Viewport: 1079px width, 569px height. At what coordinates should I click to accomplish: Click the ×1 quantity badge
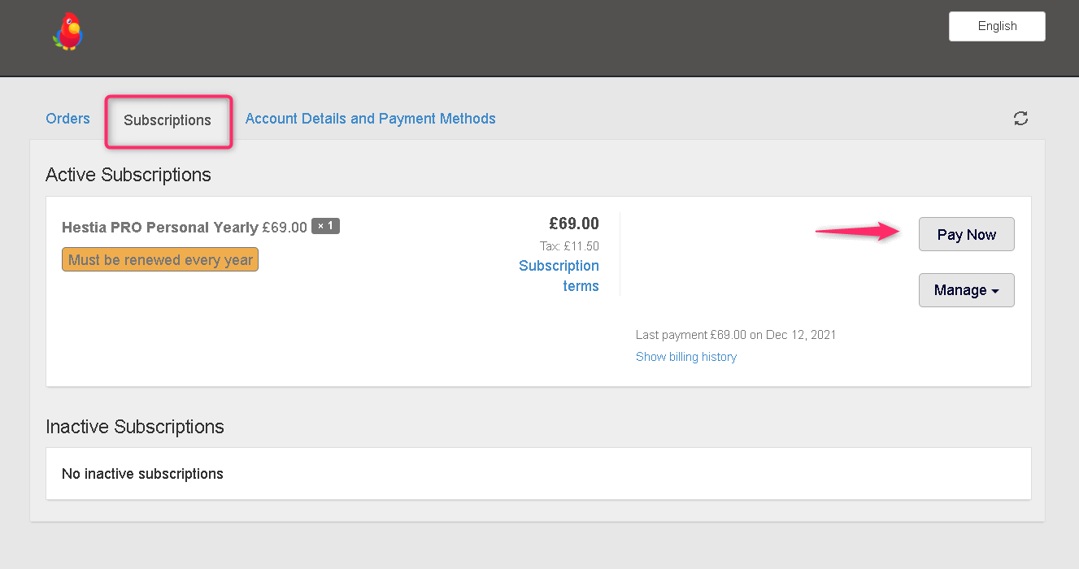[x=325, y=226]
